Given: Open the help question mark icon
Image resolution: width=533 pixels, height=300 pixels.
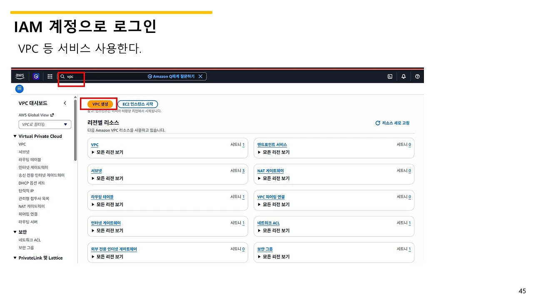Looking at the screenshot, I should [x=417, y=76].
